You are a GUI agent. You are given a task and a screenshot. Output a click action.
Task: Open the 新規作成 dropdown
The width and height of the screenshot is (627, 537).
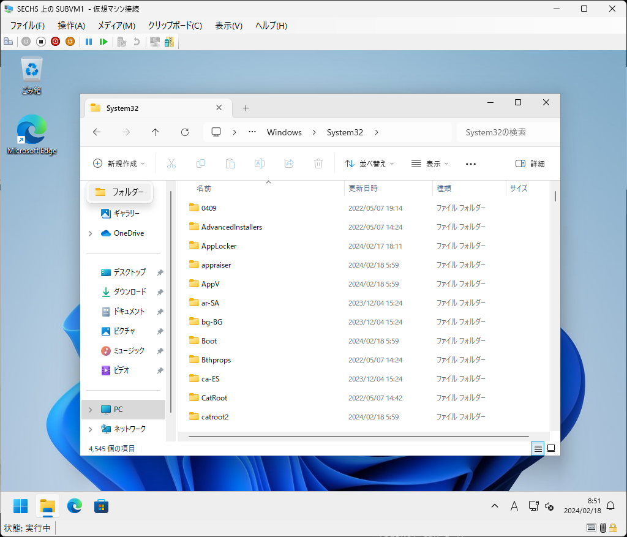(x=119, y=163)
